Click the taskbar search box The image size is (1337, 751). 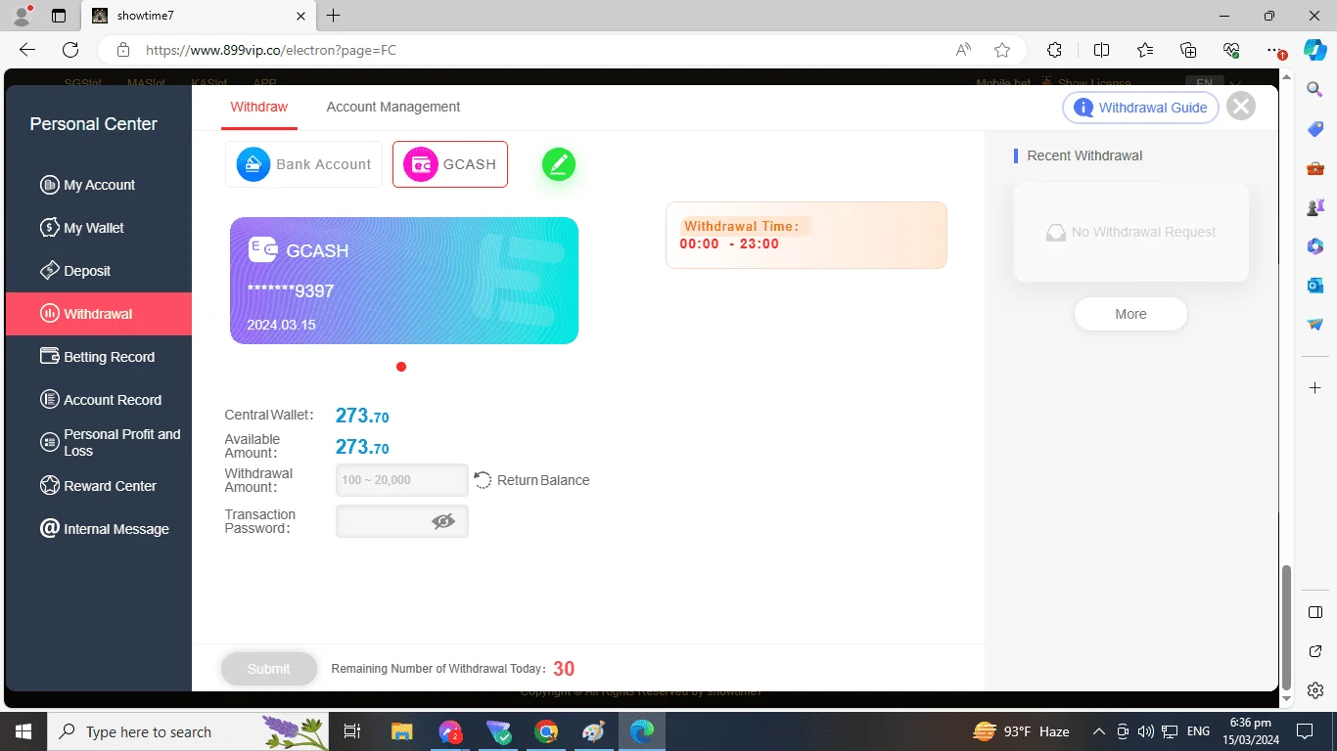(x=188, y=731)
